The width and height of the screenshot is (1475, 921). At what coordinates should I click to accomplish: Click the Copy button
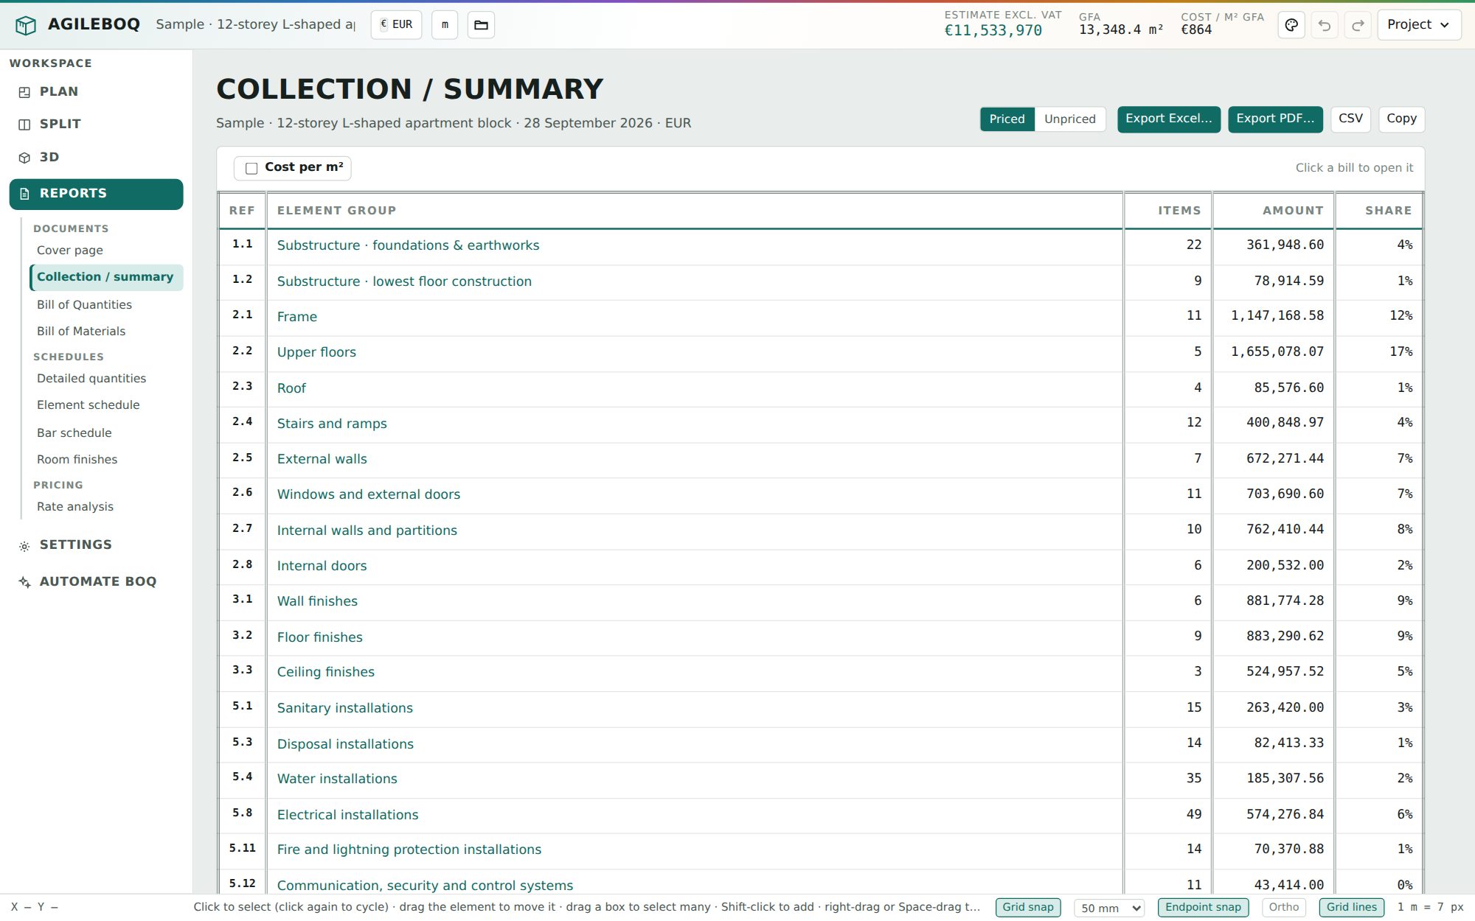pyautogui.click(x=1401, y=119)
